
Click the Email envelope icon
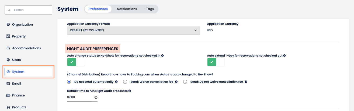click(8, 84)
